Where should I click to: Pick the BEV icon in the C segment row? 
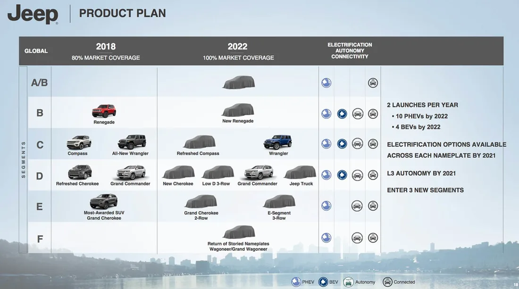pyautogui.click(x=342, y=144)
